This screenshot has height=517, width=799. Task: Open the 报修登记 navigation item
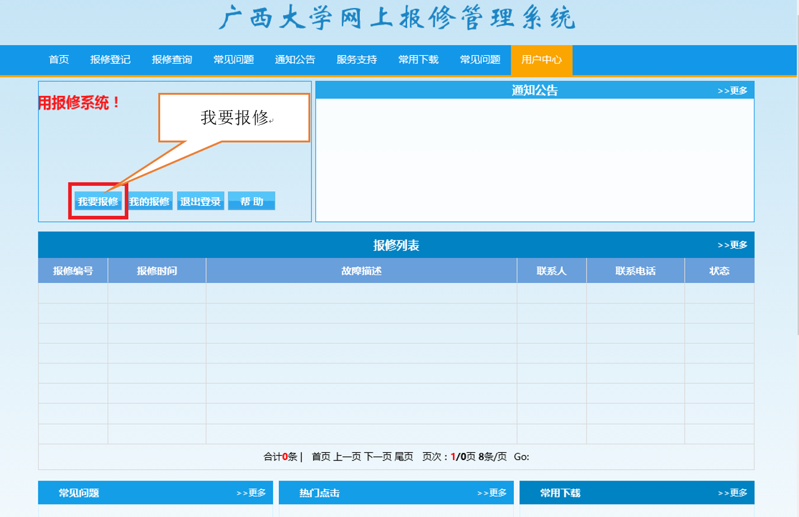pyautogui.click(x=111, y=60)
